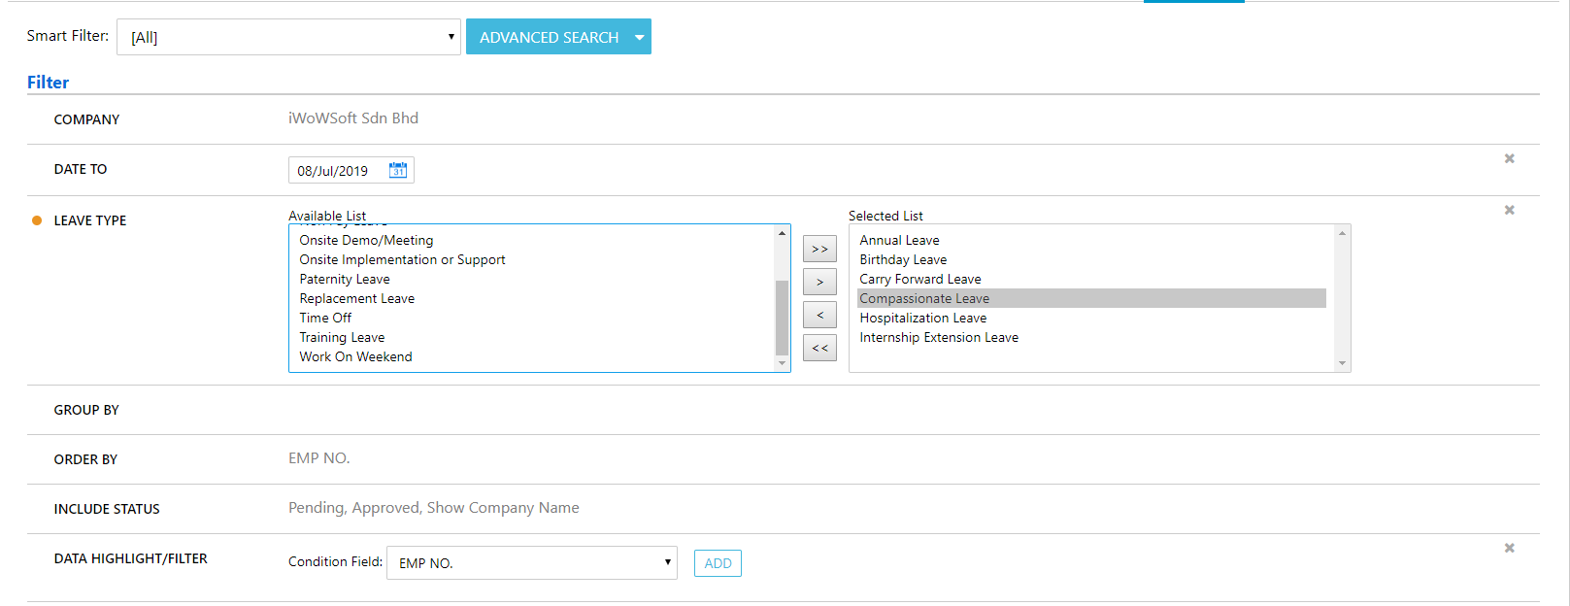
Task: Move selected leave type to Selected List
Action: pos(819,282)
